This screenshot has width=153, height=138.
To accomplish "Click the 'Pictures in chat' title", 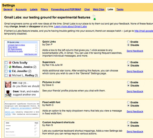I will click(51, 82).
